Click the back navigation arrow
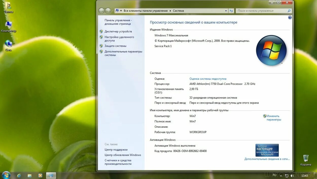The image size is (317, 179). (101, 11)
